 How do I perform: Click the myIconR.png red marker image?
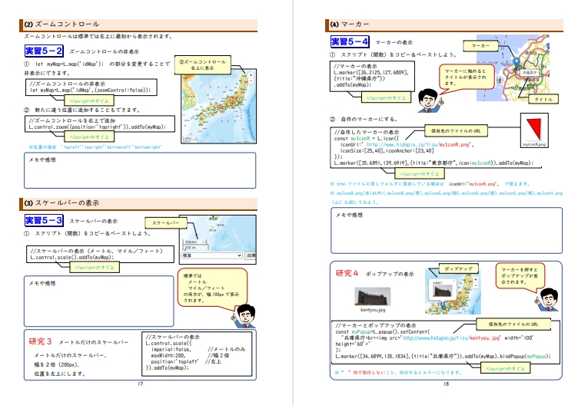pyautogui.click(x=534, y=130)
